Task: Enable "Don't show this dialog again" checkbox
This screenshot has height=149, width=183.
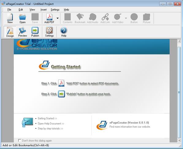Action: pyautogui.click(x=20, y=140)
